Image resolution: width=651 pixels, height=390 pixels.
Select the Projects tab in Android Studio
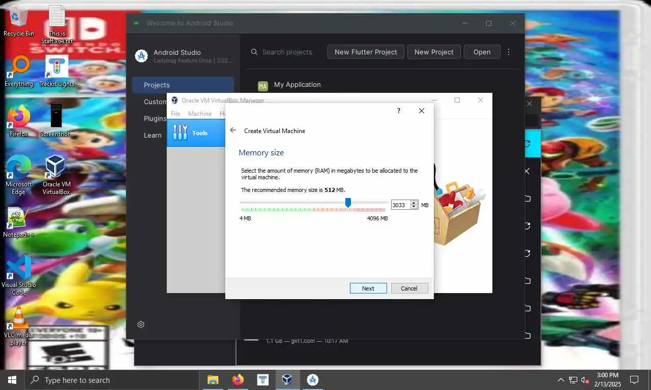click(x=183, y=85)
